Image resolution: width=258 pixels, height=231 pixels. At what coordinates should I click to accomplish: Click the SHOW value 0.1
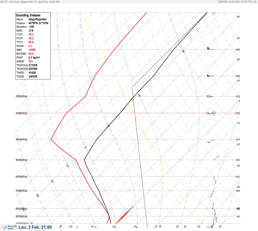pyautogui.click(x=30, y=46)
